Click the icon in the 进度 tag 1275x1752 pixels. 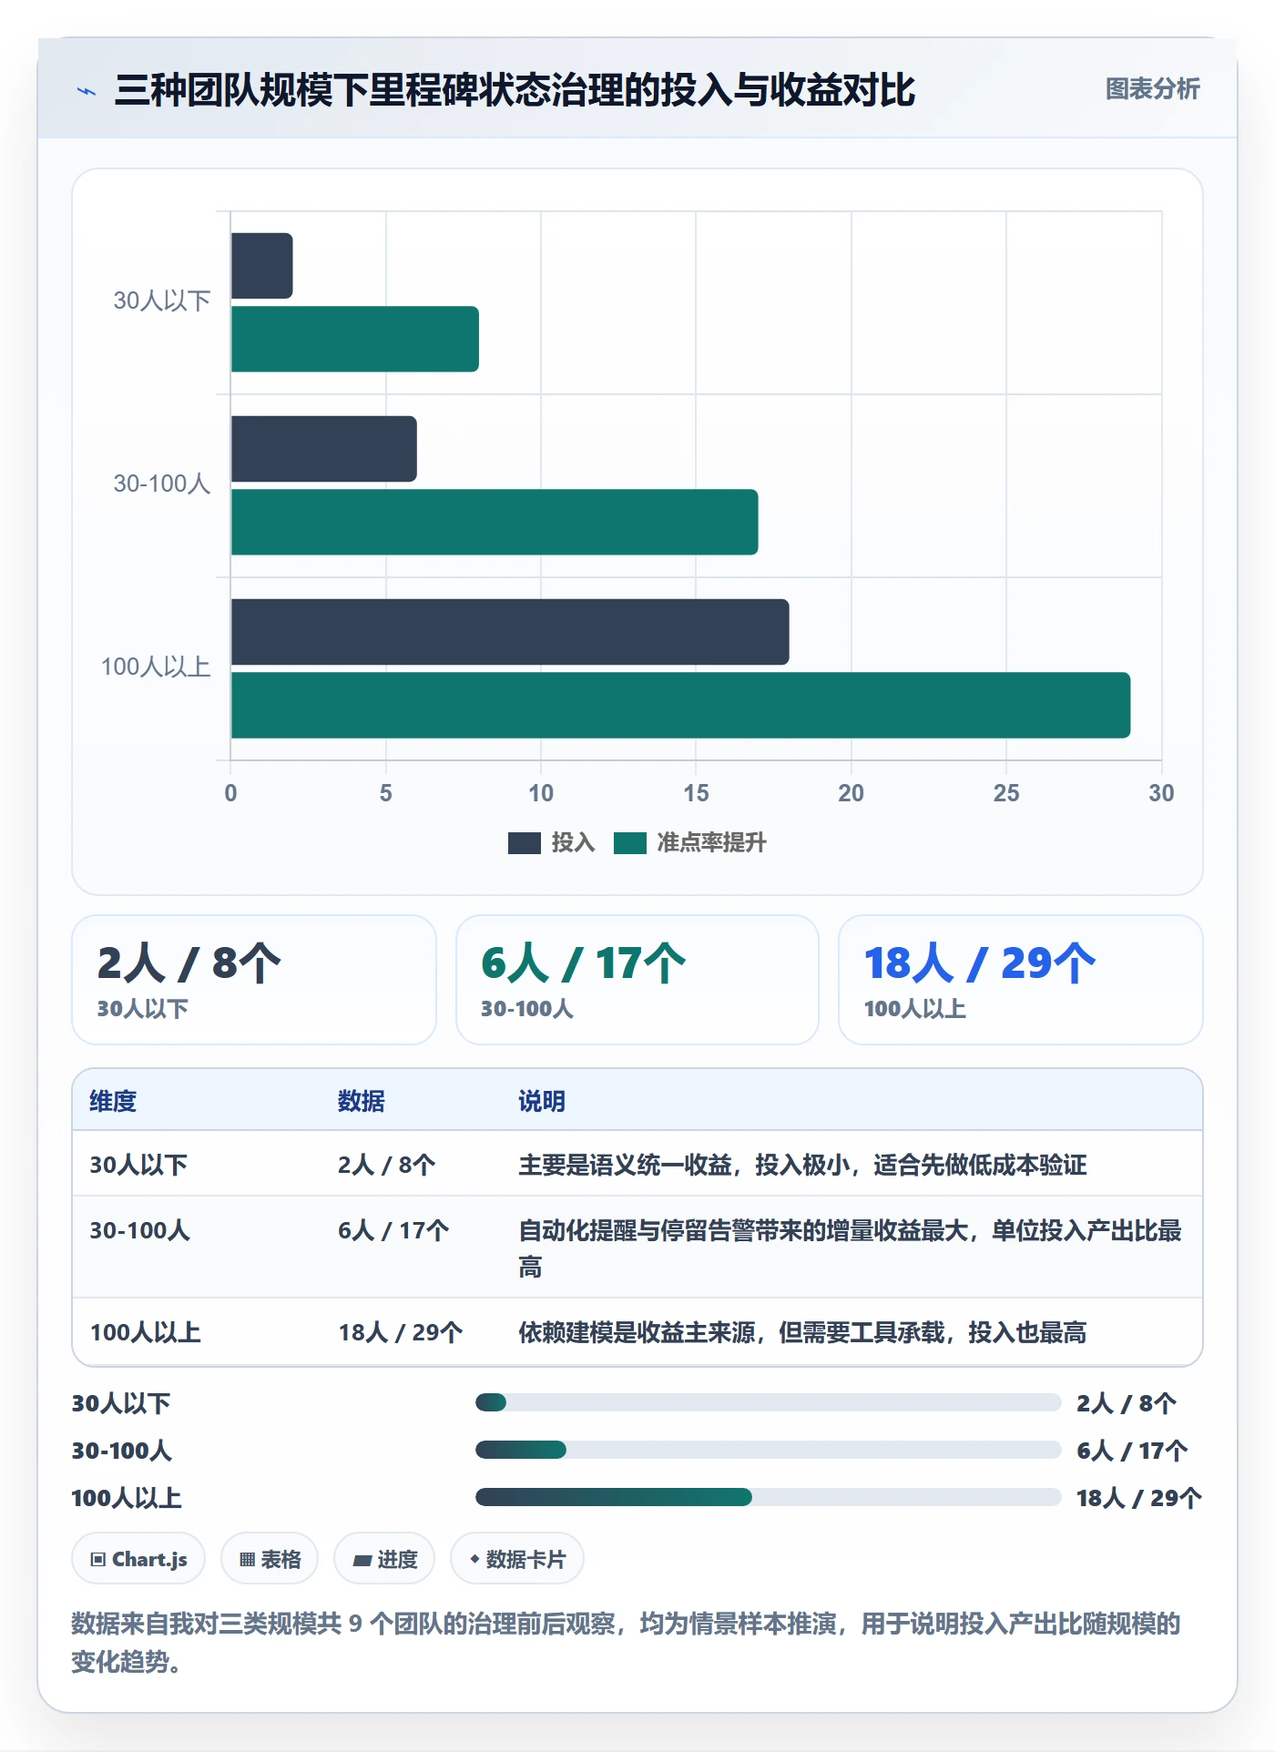point(362,1560)
